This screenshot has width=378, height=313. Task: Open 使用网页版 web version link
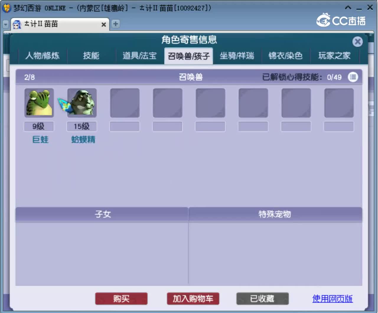[332, 299]
